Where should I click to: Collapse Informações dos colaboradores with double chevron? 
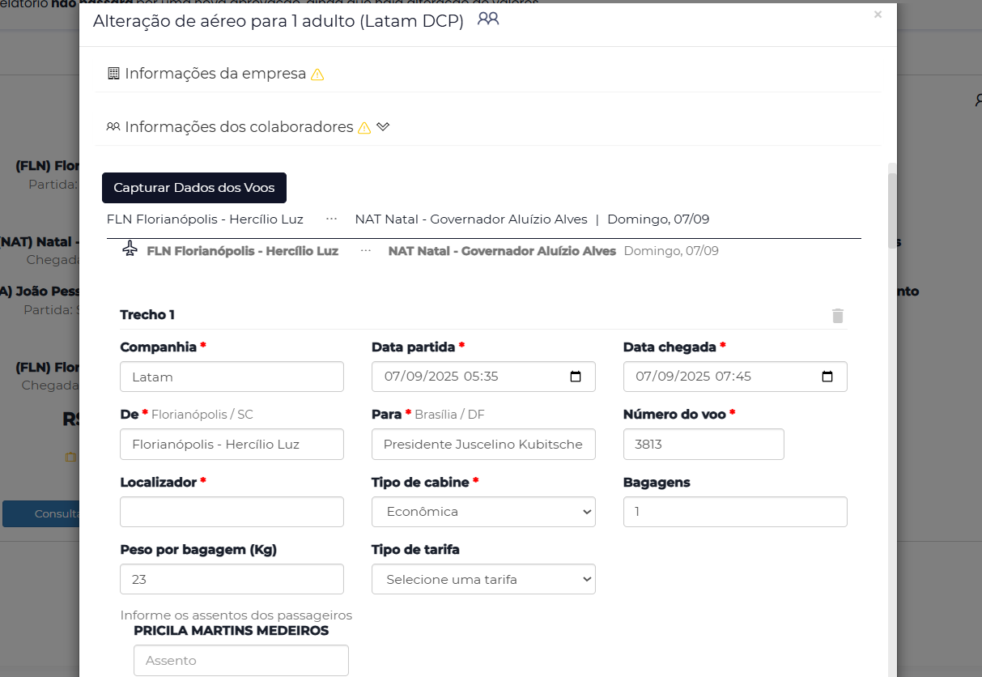383,127
